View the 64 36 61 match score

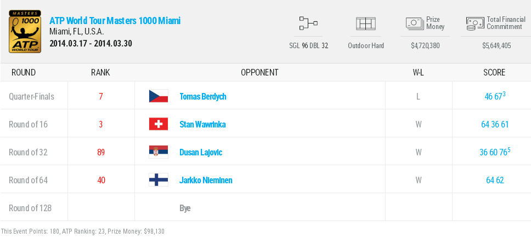[x=494, y=124]
